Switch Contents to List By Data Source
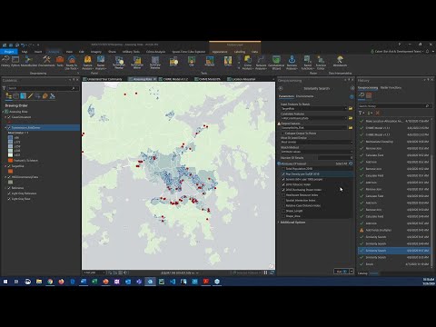The image size is (436, 327). pos(15,96)
